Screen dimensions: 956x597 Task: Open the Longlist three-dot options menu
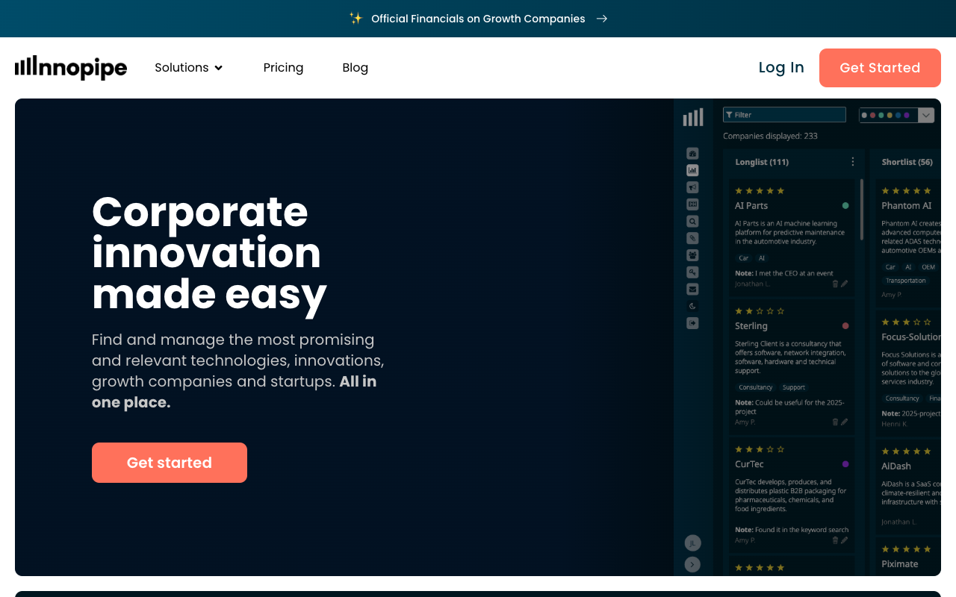(852, 161)
